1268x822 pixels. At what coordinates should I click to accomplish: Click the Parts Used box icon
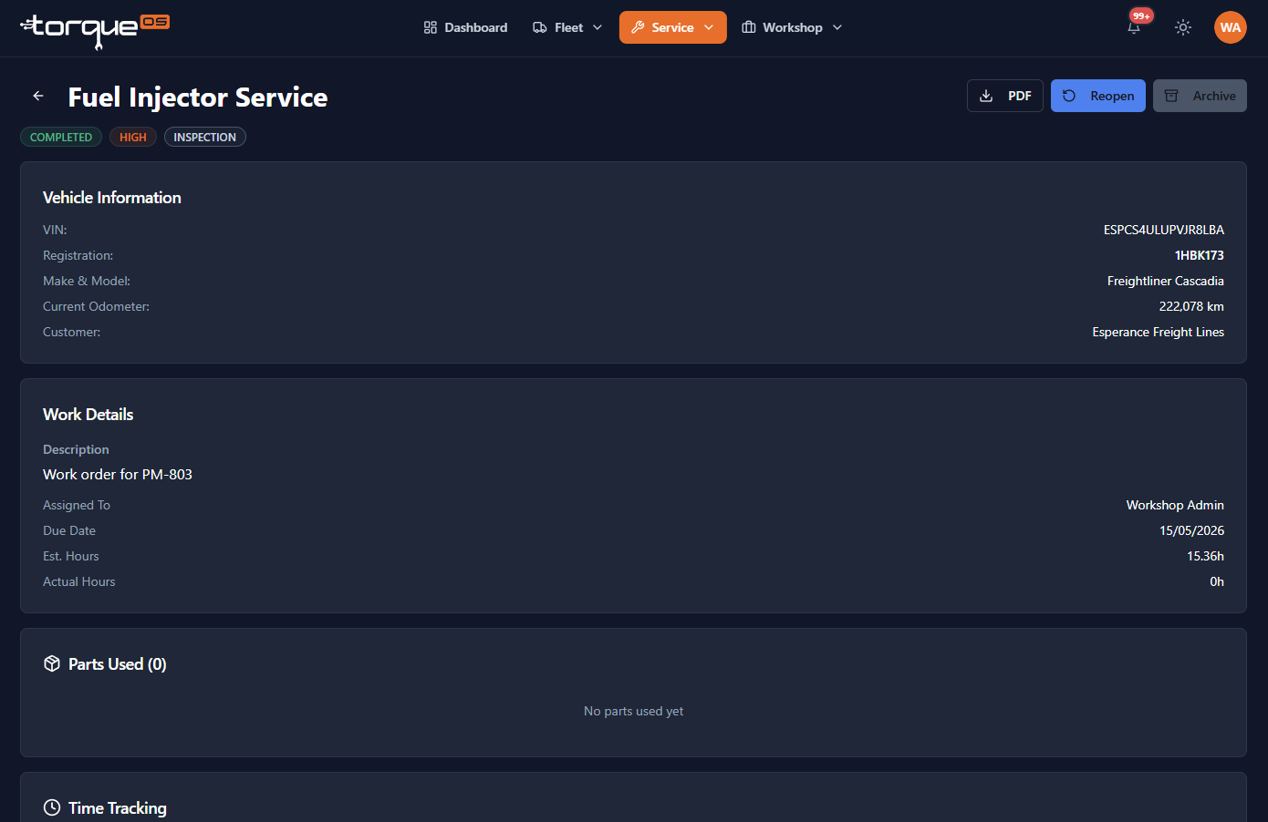pos(52,663)
